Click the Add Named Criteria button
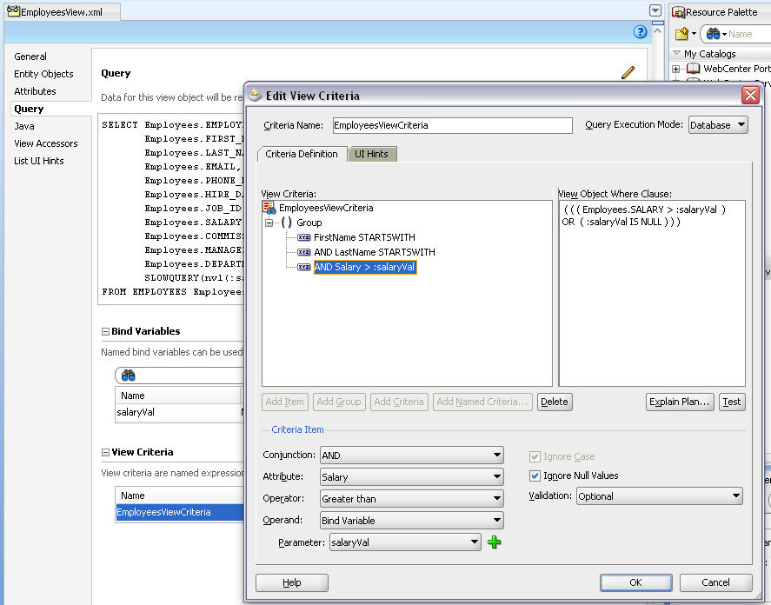771x605 pixels. point(482,402)
